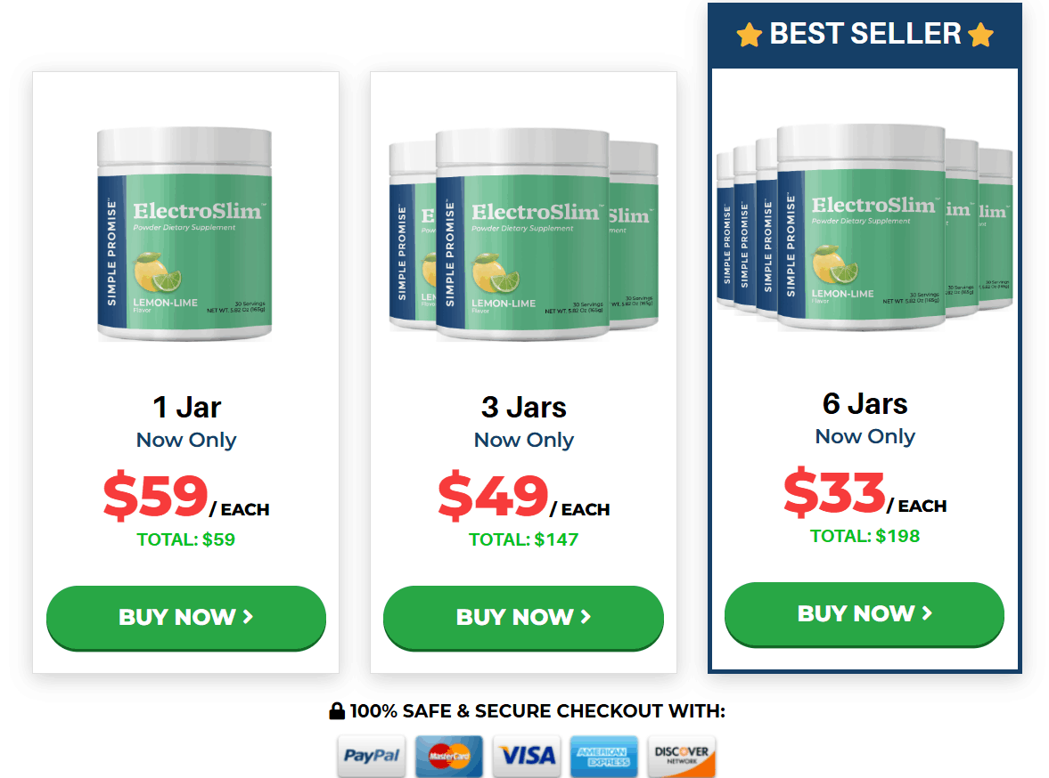Select the six ElectroSlim jars image

point(865,227)
